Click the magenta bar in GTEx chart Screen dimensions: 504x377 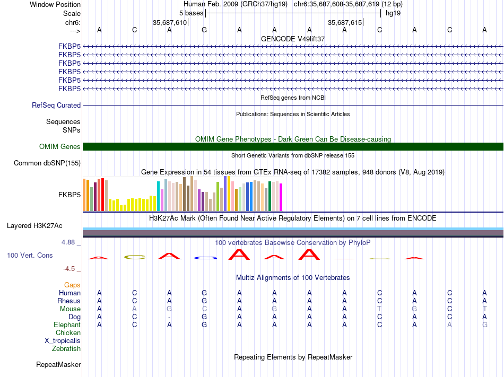(x=281, y=197)
